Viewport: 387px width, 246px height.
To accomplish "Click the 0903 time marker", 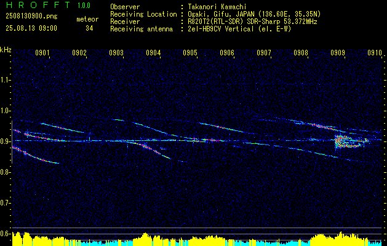I will (116, 53).
